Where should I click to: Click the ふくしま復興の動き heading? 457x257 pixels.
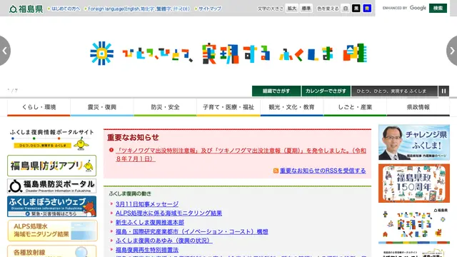[130, 193]
